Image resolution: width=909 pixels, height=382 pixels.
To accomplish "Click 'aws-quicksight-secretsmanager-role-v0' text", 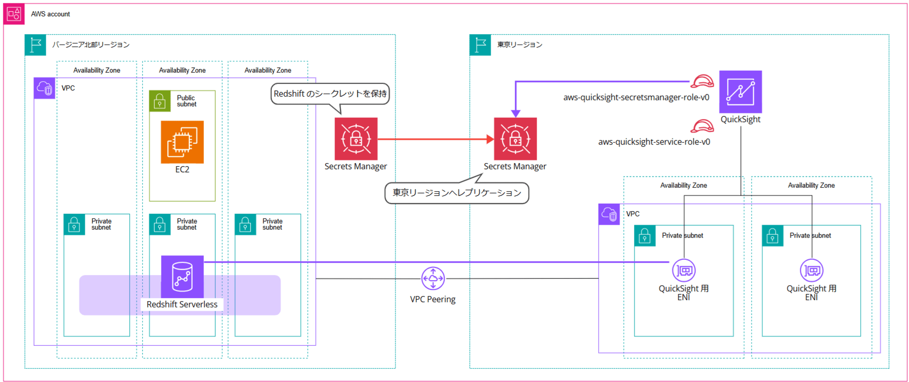I will coord(636,97).
